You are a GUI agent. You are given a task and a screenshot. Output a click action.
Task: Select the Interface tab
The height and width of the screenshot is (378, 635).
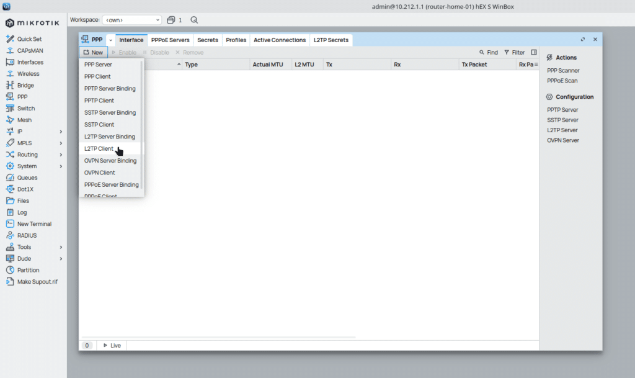pyautogui.click(x=131, y=40)
